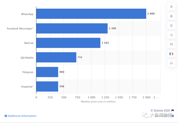Select the WhatsApp bar in chart
178x123 pixels.
tap(91, 14)
